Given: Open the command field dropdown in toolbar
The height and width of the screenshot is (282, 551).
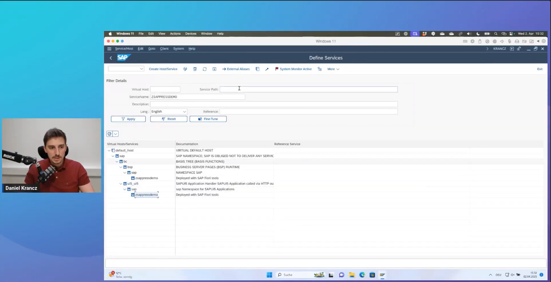Looking at the screenshot, I should 141,69.
